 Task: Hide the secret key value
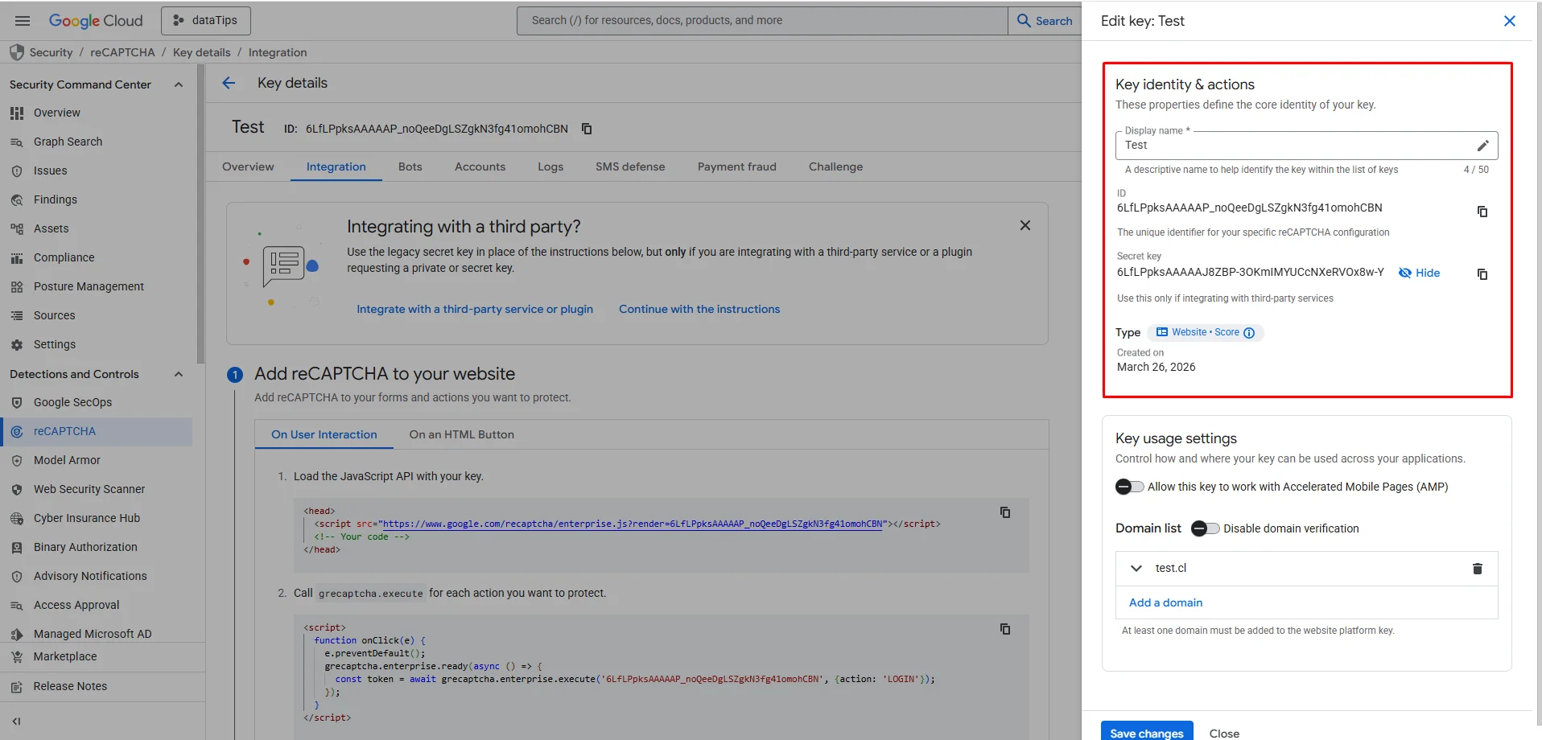(1420, 273)
